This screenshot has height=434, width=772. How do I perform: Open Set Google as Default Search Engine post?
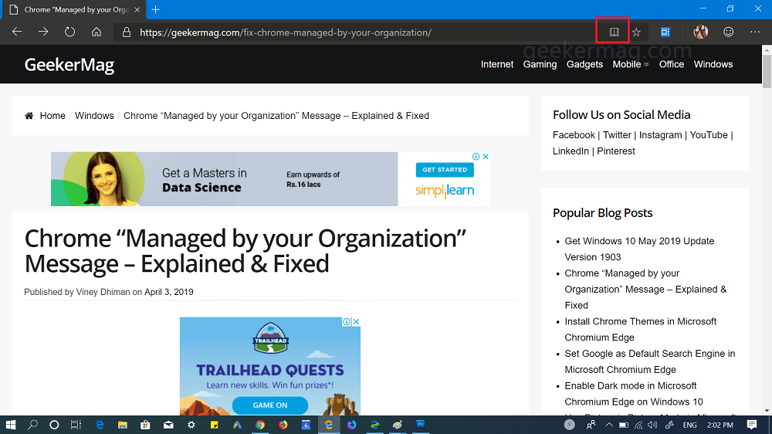coord(649,361)
